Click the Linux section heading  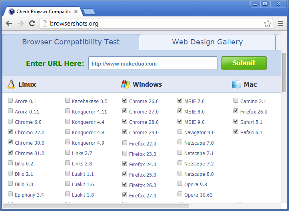click(x=27, y=84)
